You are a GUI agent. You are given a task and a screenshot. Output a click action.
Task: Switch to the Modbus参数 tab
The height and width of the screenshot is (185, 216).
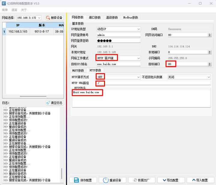[x=130, y=17]
